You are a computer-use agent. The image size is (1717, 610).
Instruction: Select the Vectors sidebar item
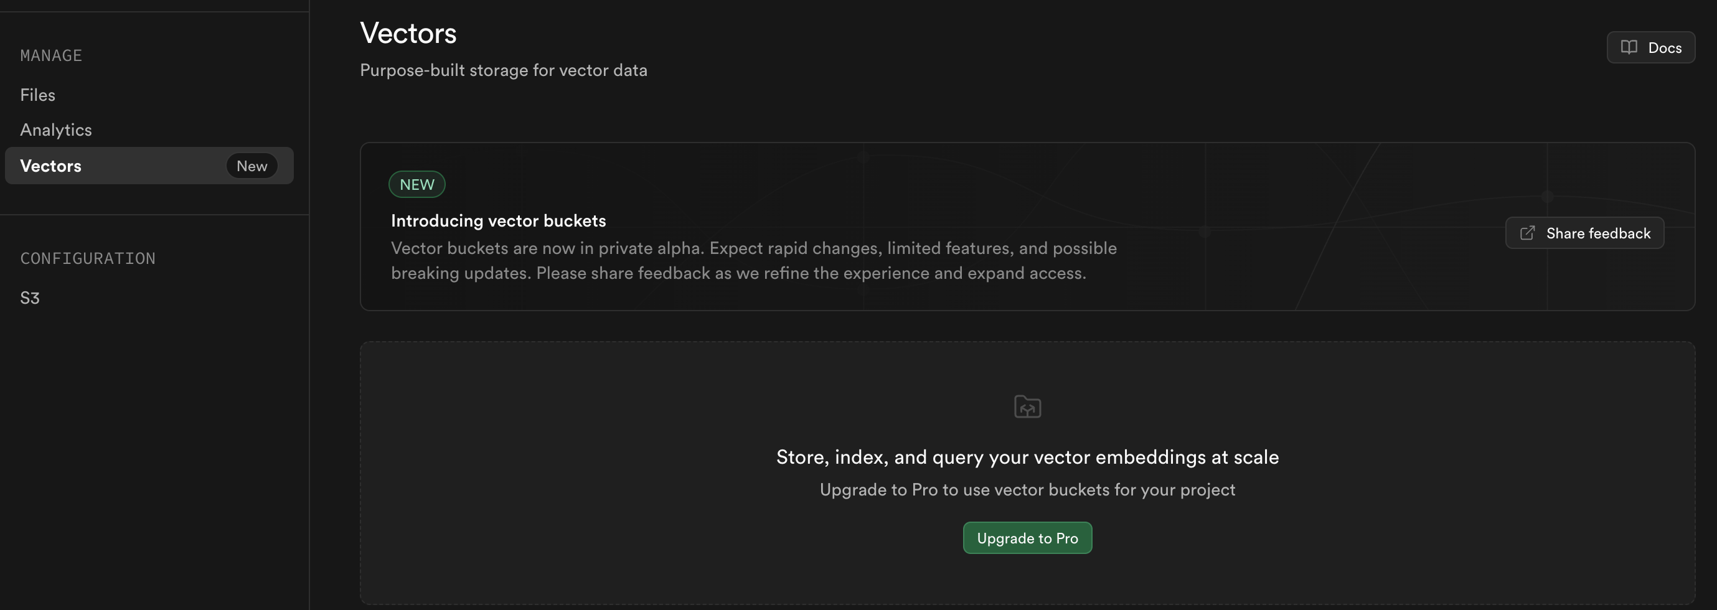51,166
